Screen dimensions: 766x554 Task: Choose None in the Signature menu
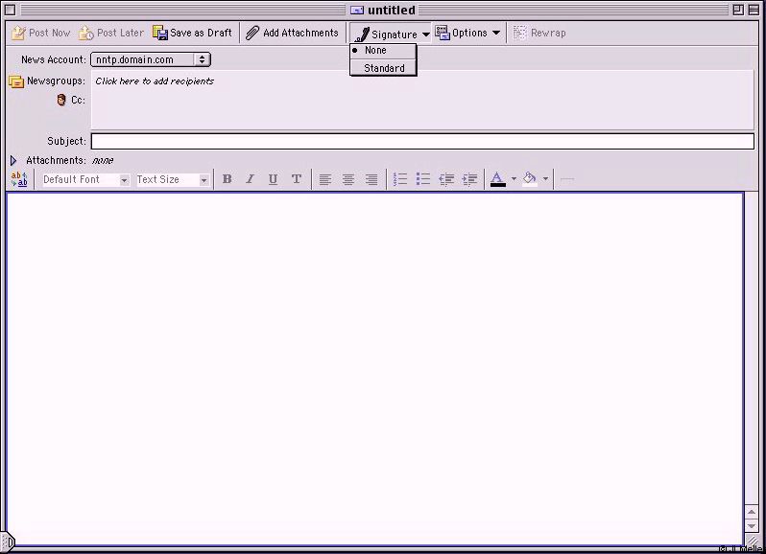[384, 50]
